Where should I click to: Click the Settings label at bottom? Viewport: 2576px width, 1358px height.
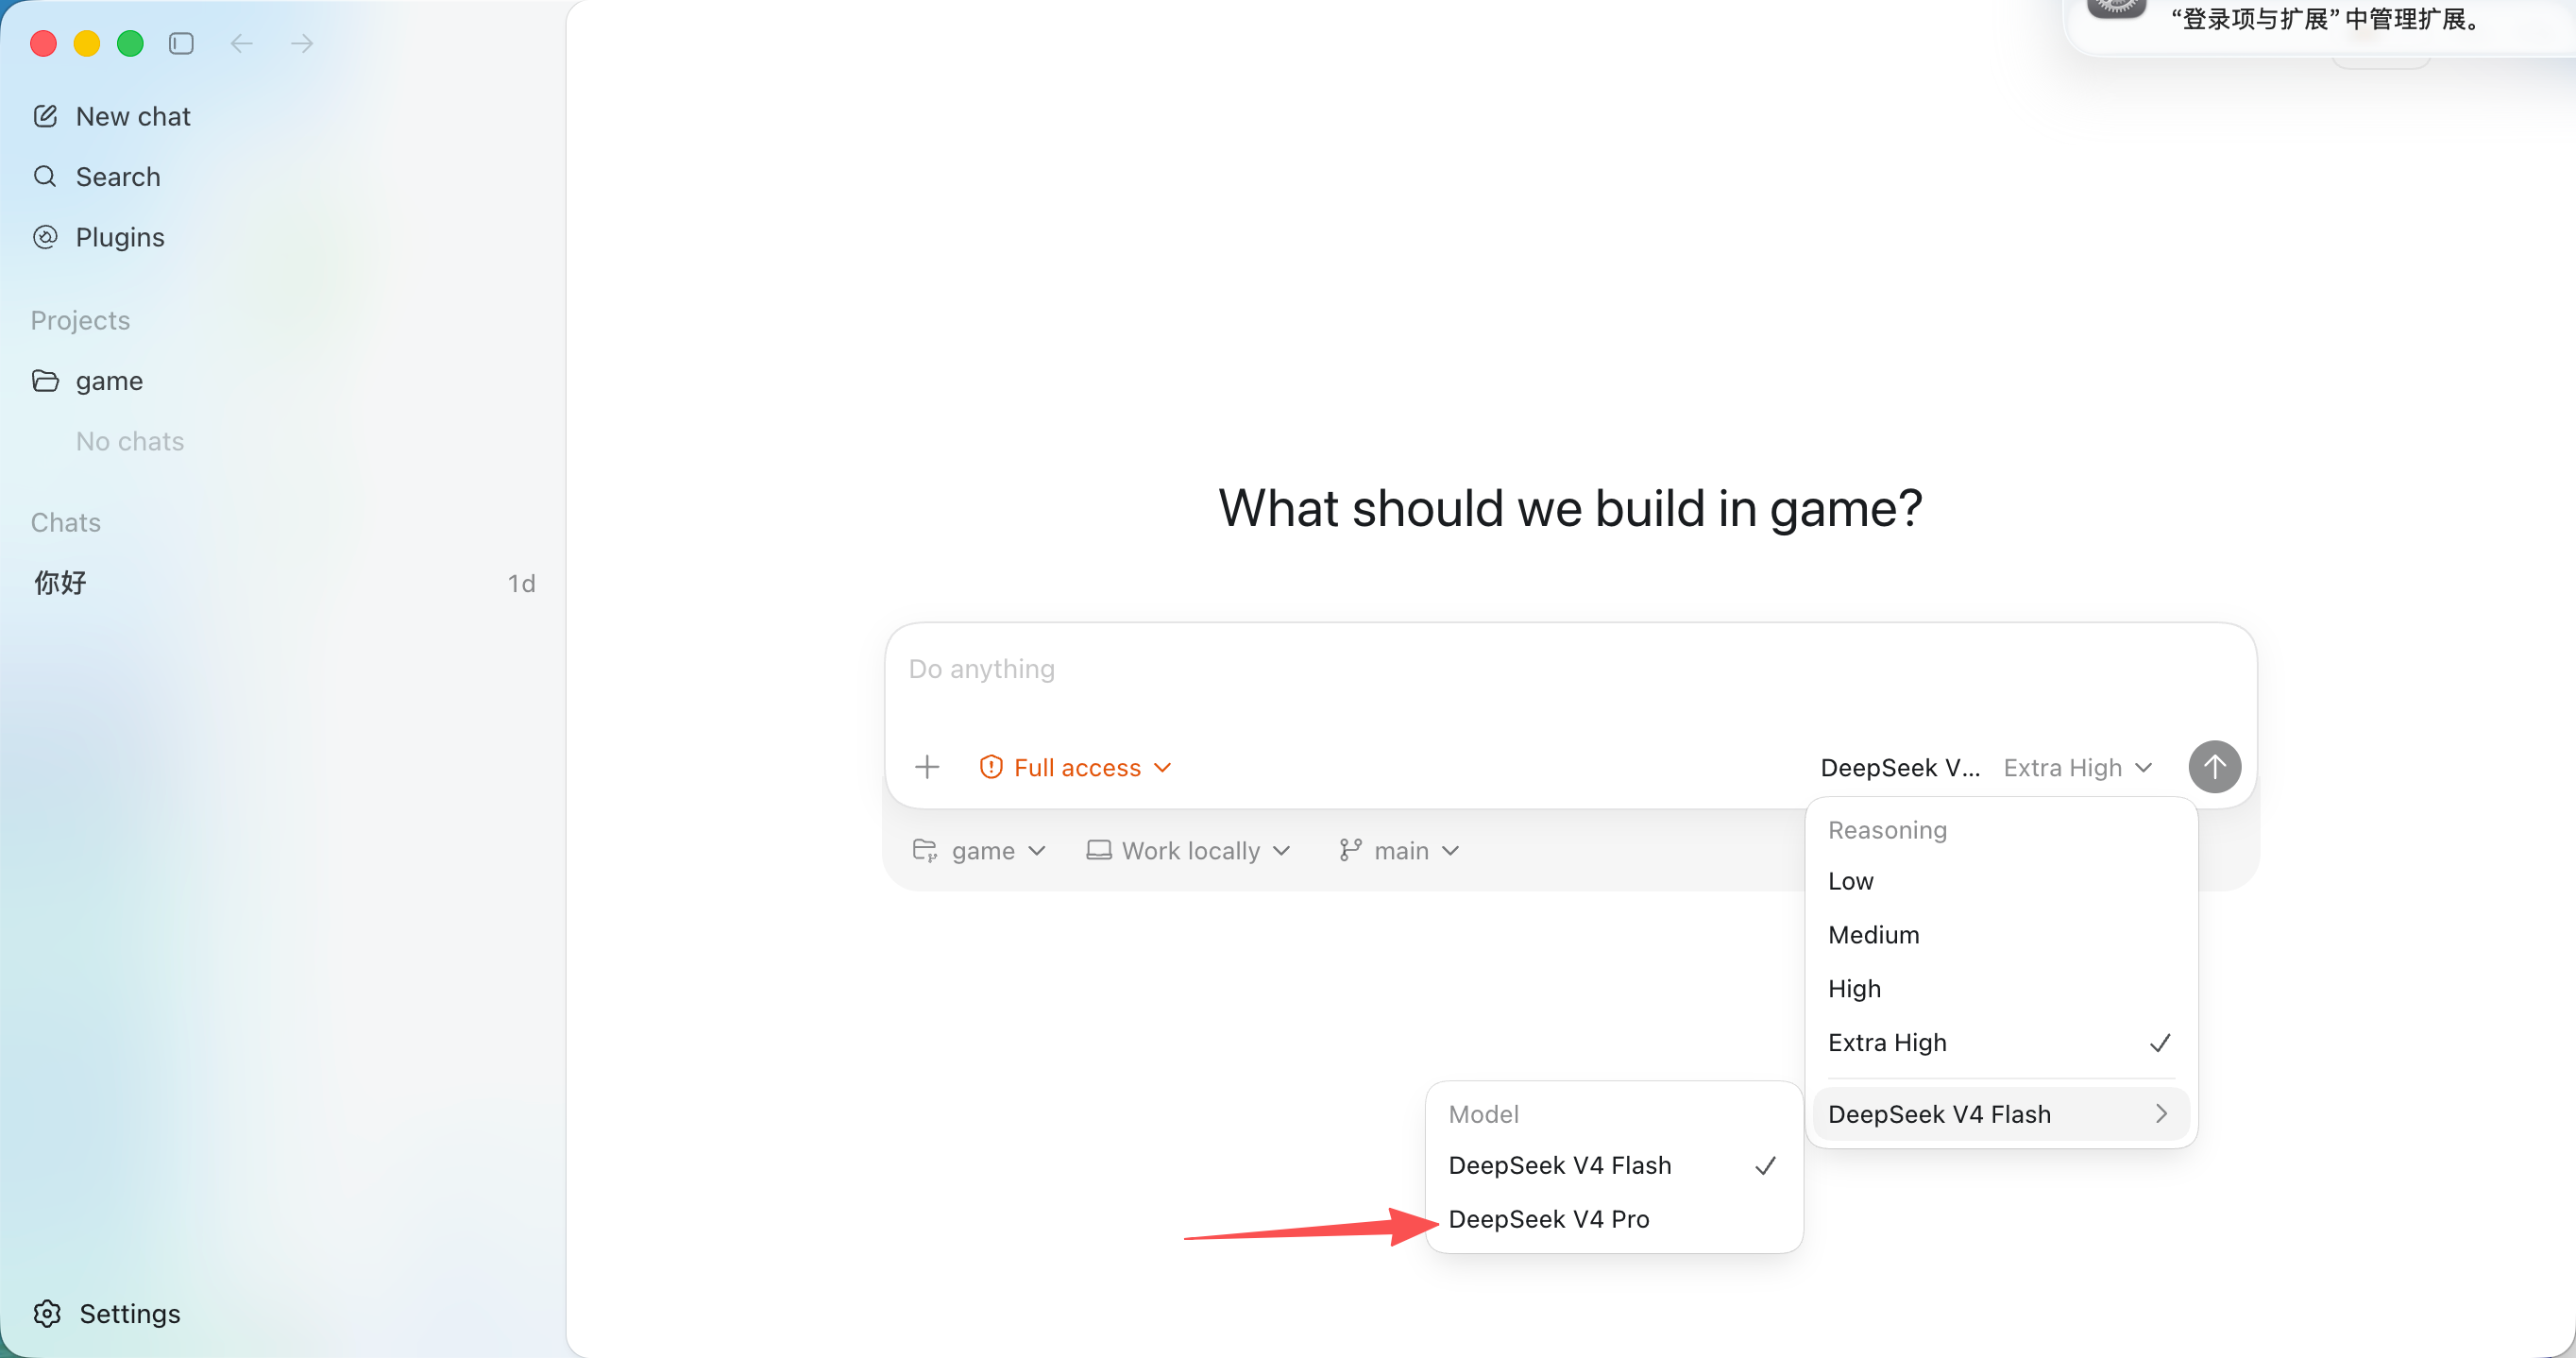coord(130,1313)
